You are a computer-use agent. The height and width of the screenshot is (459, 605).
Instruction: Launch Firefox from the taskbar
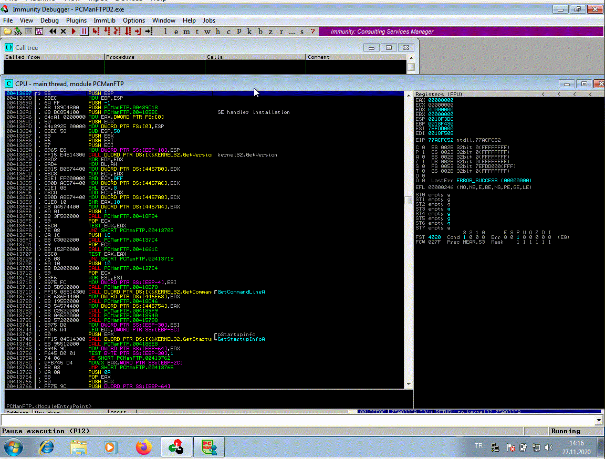tap(143, 447)
